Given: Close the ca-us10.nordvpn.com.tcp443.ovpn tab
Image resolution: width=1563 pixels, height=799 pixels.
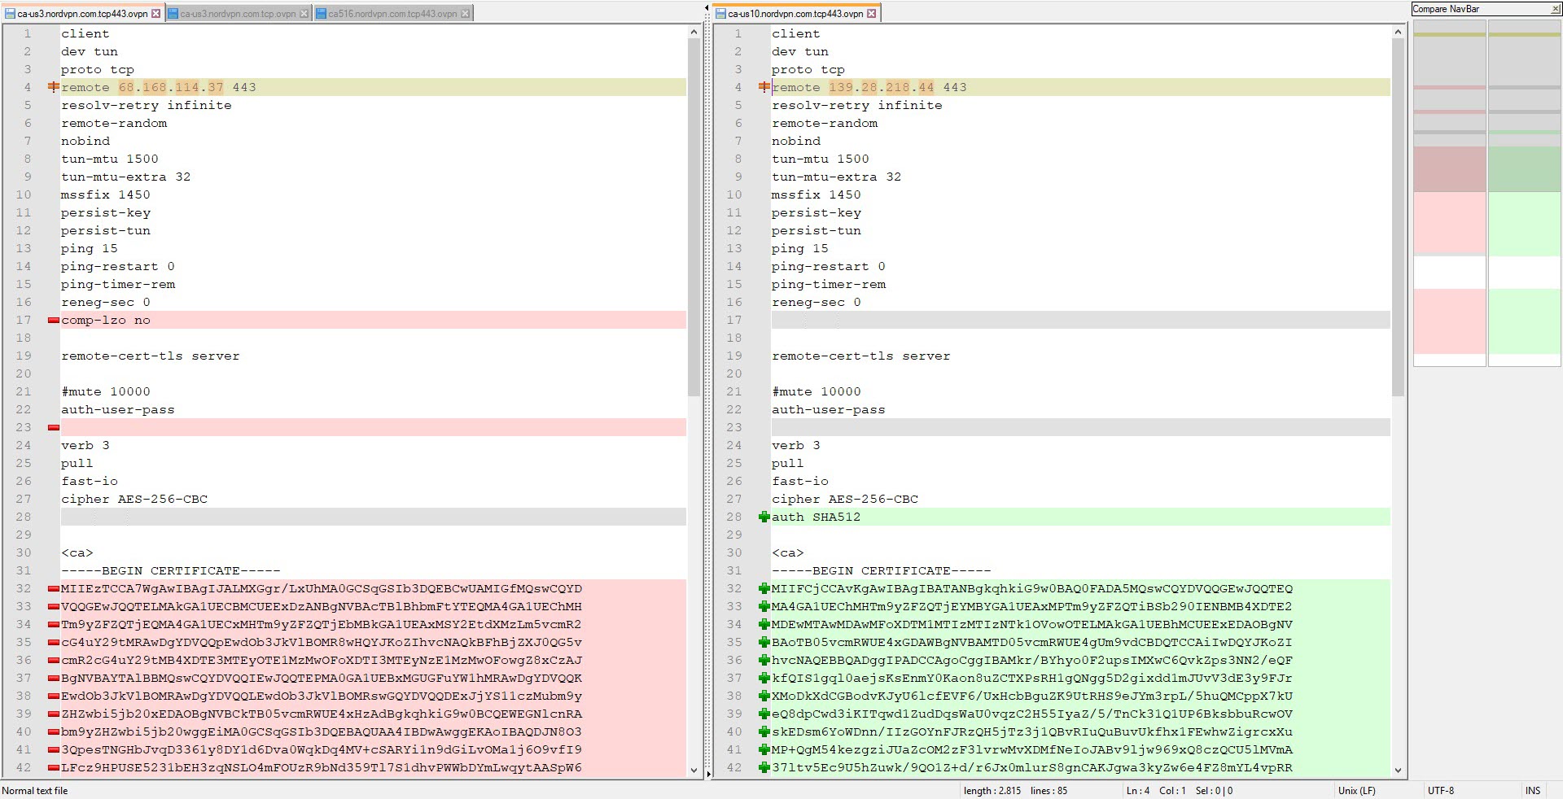Looking at the screenshot, I should tap(872, 14).
